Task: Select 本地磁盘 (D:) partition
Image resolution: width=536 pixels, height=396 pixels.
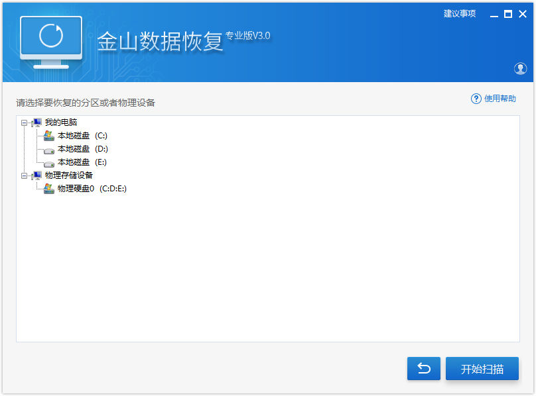Action: (x=82, y=149)
